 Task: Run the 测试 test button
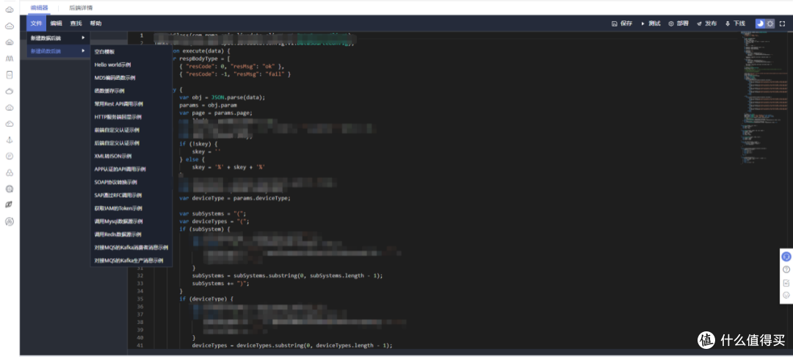tap(651, 23)
